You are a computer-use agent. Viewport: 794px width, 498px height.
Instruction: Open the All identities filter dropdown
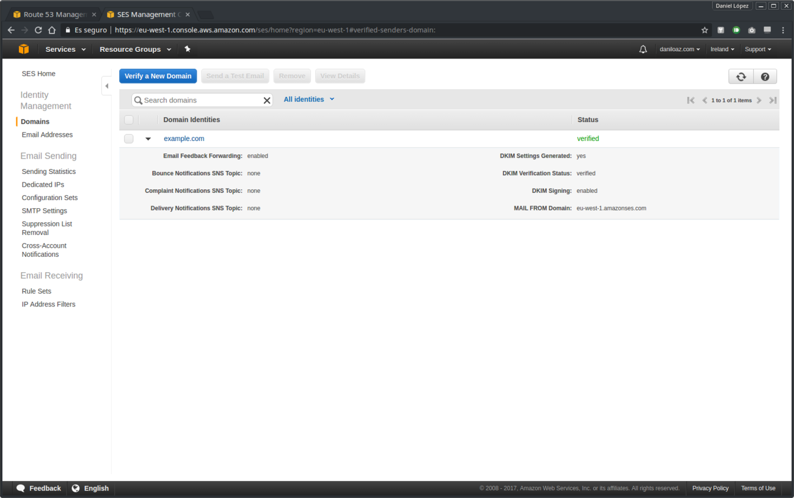point(308,99)
